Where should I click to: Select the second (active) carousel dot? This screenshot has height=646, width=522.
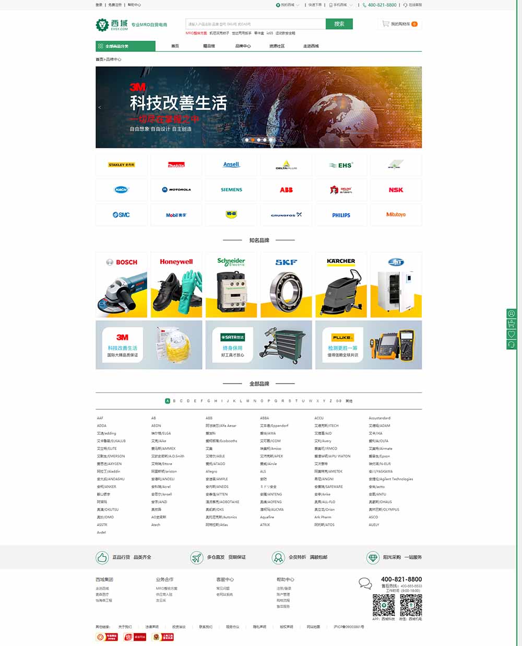tap(253, 140)
